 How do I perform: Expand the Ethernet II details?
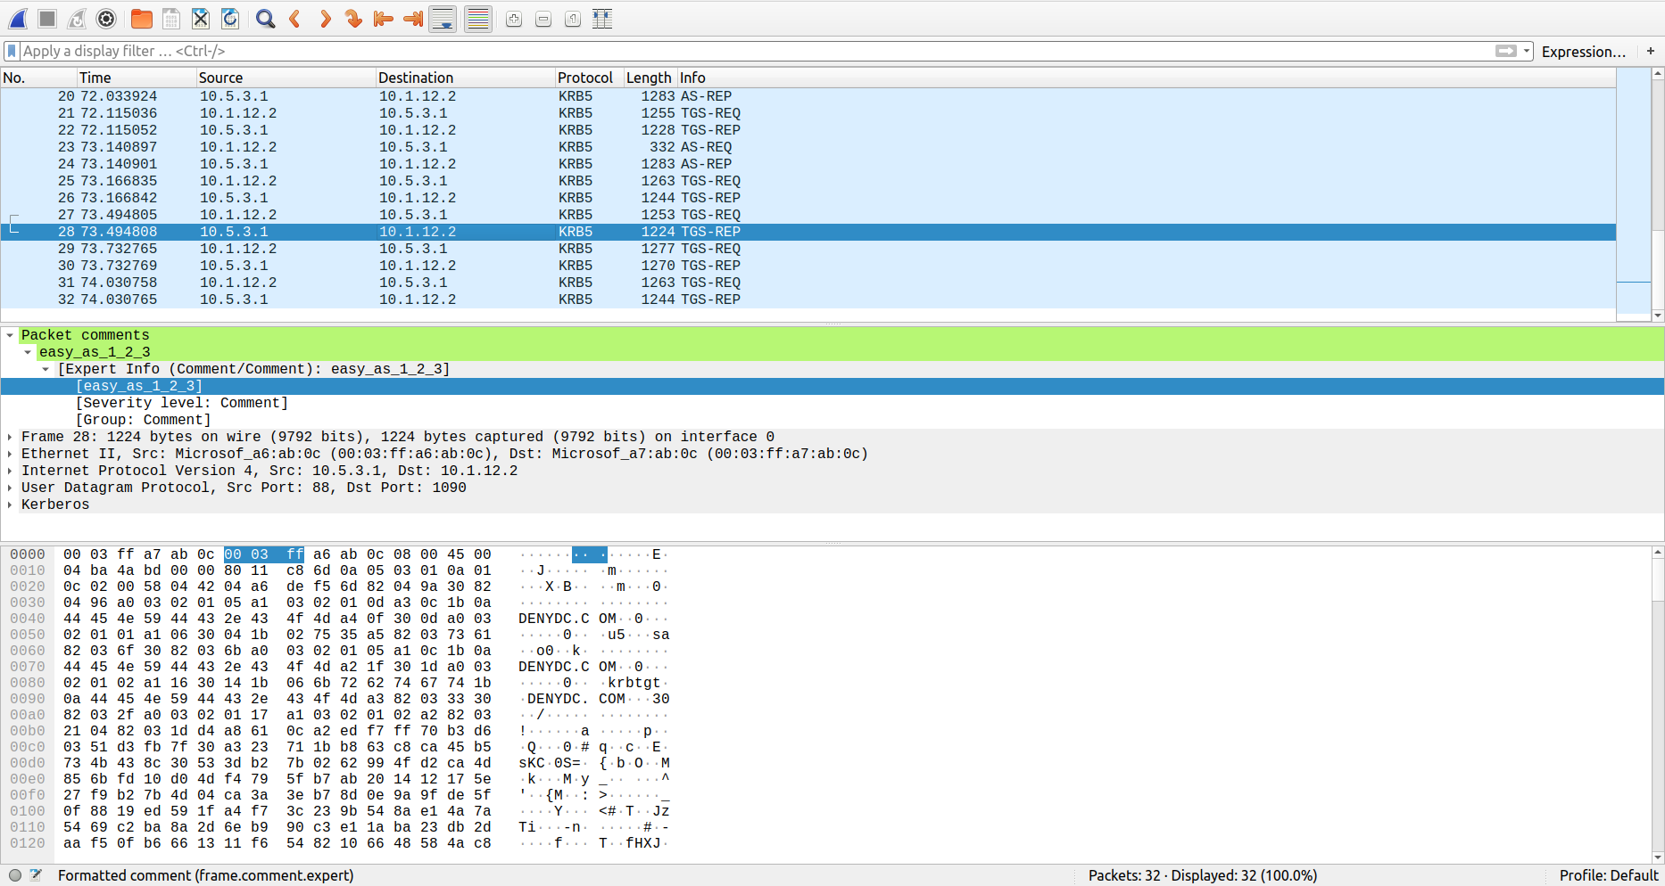(x=10, y=454)
